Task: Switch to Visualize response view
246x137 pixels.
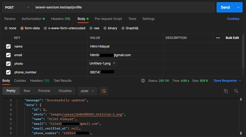Action: [x=65, y=91]
